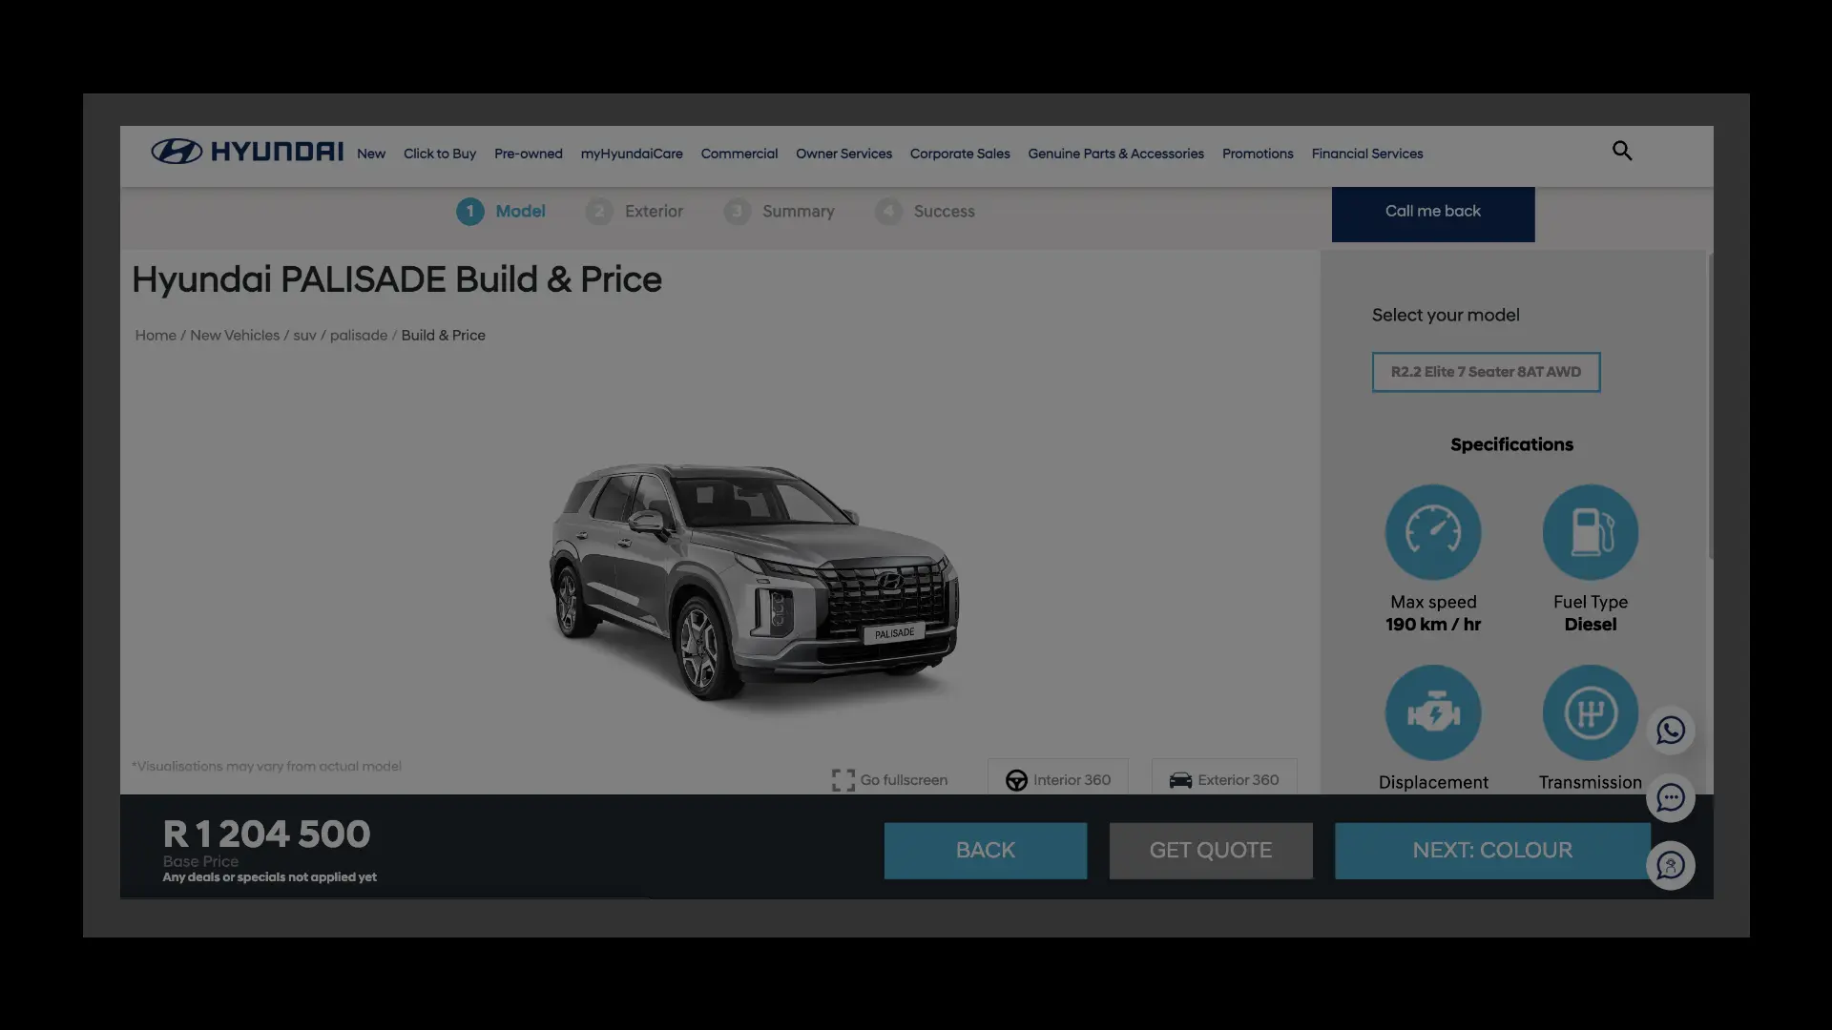Image resolution: width=1832 pixels, height=1030 pixels.
Task: Select R2.2 Elite 7 Seater 8AT AWD model
Action: [1486, 372]
